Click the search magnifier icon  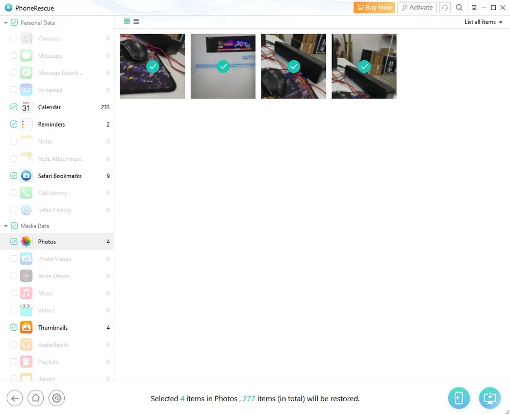click(x=459, y=8)
